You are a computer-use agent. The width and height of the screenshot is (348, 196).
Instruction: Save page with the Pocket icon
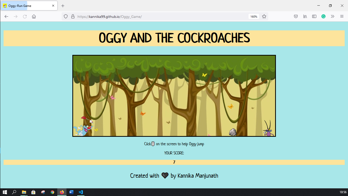296,16
